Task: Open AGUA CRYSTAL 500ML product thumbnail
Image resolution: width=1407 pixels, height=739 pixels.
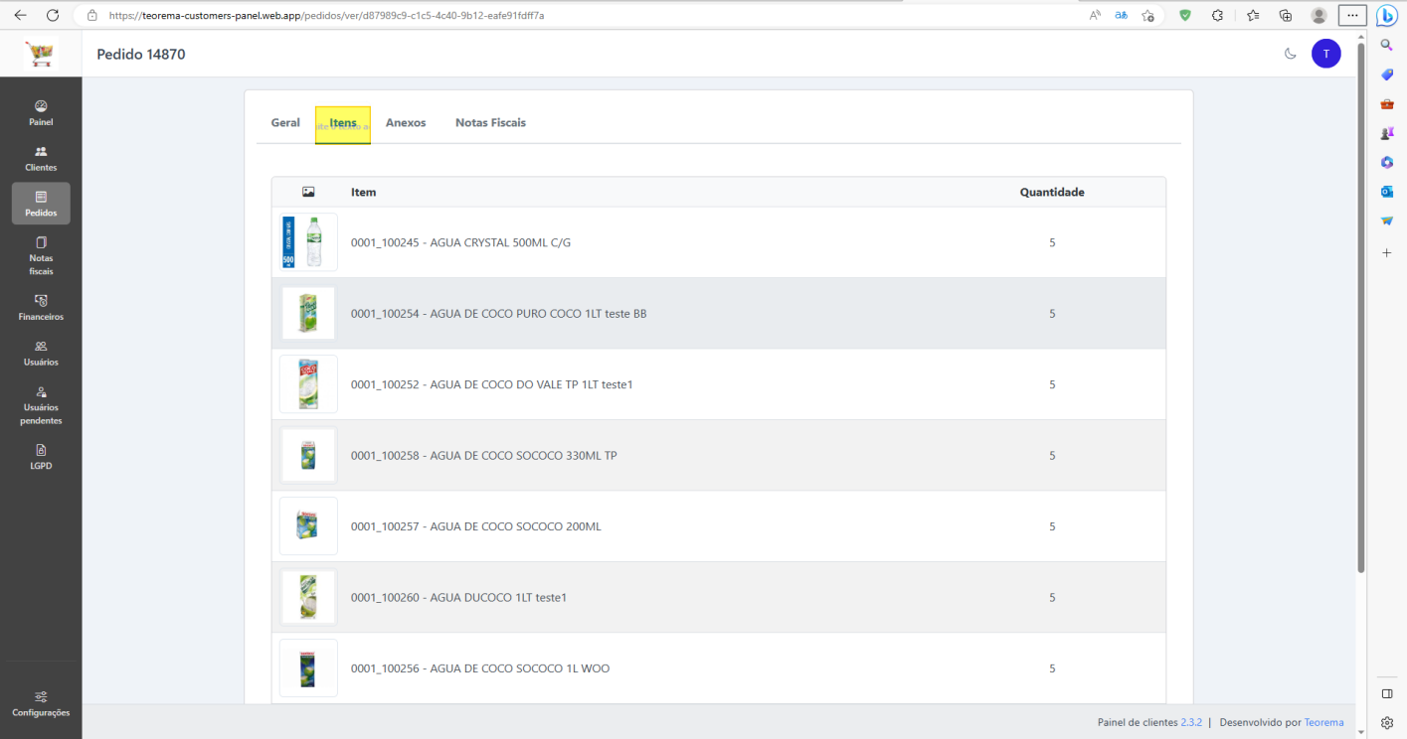Action: 308,242
